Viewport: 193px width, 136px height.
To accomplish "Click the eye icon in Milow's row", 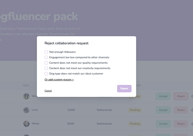I will (x=192, y=123).
